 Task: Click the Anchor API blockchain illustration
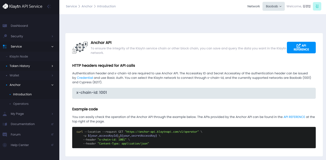click(80, 48)
